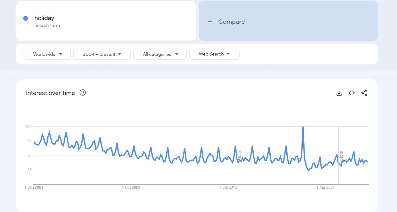Click the Compare text to add term
This screenshot has width=397, height=212.
[x=231, y=22]
